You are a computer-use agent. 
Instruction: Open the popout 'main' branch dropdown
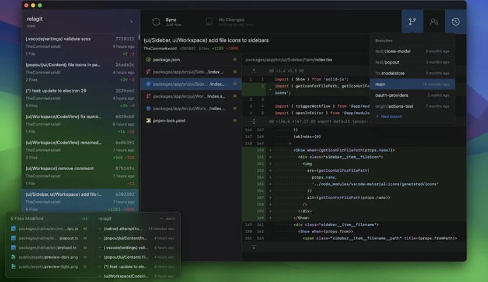[x=168, y=218]
